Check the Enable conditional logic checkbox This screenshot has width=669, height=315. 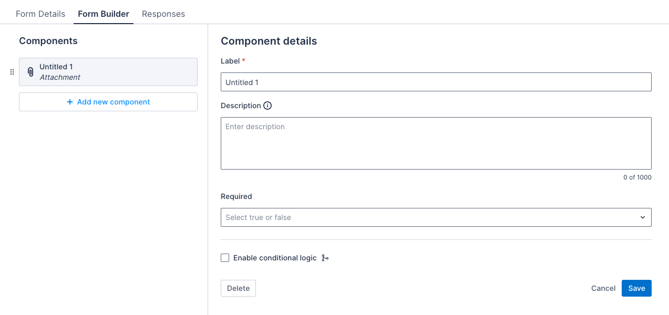pos(225,257)
